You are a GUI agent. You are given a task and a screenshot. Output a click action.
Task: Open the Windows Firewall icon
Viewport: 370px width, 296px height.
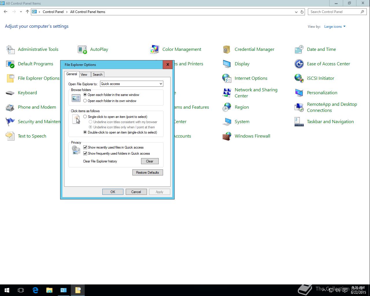[x=227, y=136]
